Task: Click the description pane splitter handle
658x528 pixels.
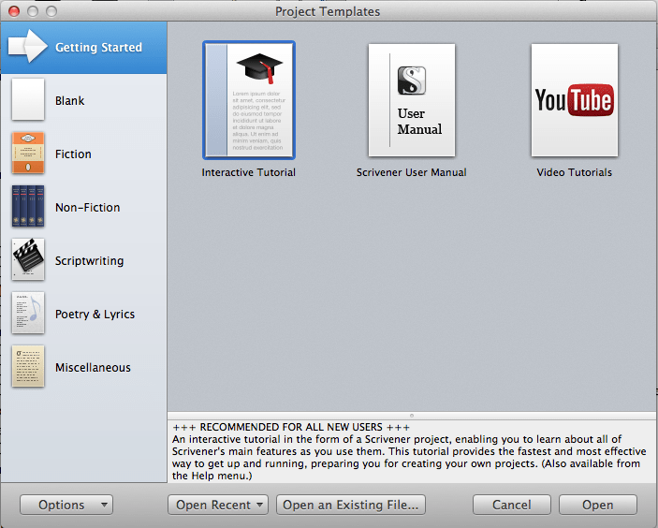Action: (x=412, y=416)
